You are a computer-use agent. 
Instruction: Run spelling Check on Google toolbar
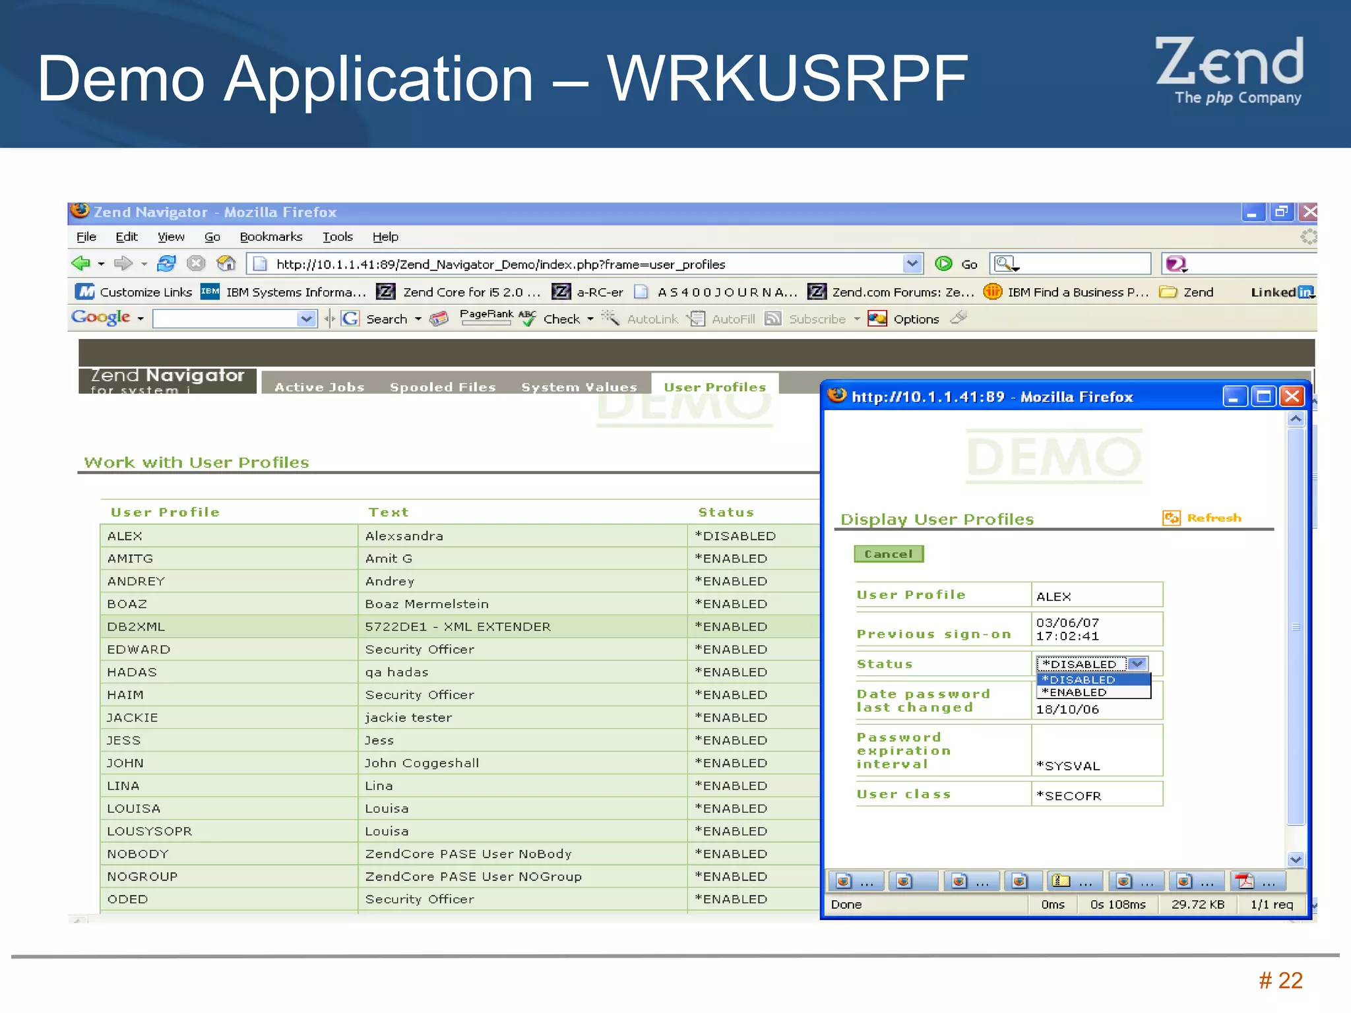(x=555, y=319)
